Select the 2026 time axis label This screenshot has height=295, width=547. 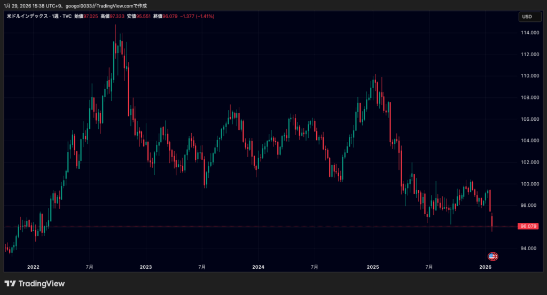click(x=486, y=266)
